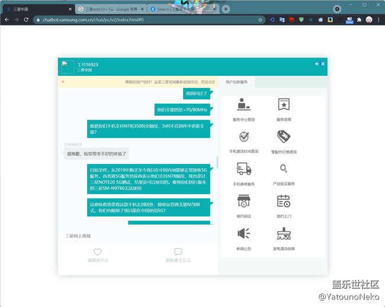Viewport: 385px width, 307px height.
Task: Open the service center lookup icon
Action: 243,104
